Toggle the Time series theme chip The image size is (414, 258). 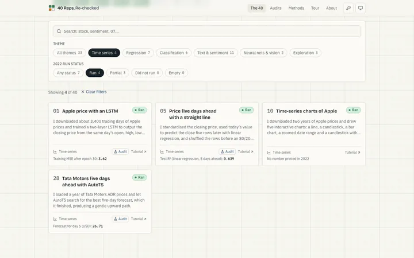tap(104, 53)
